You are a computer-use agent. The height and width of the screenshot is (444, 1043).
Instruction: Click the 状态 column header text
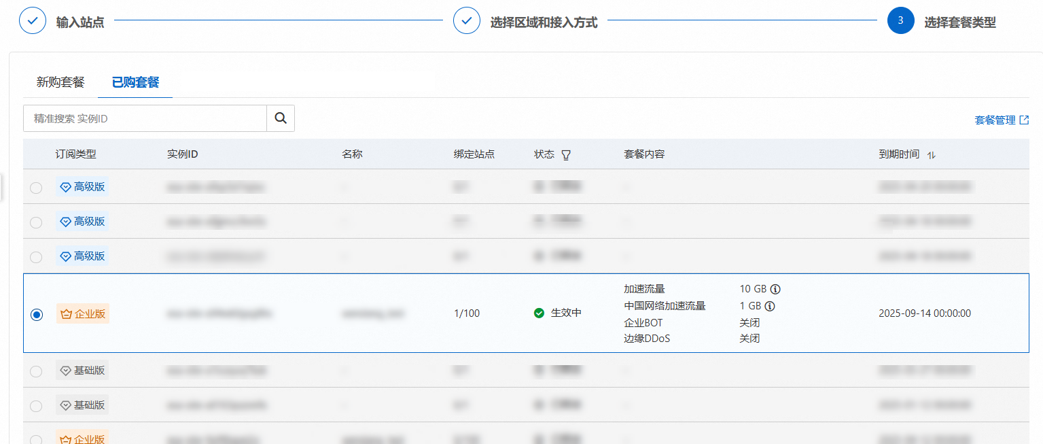coord(544,154)
